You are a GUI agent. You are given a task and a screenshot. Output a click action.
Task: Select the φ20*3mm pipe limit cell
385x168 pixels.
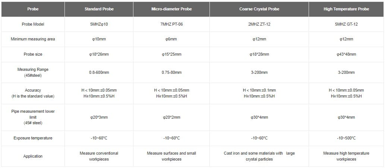pyautogui.click(x=99, y=117)
